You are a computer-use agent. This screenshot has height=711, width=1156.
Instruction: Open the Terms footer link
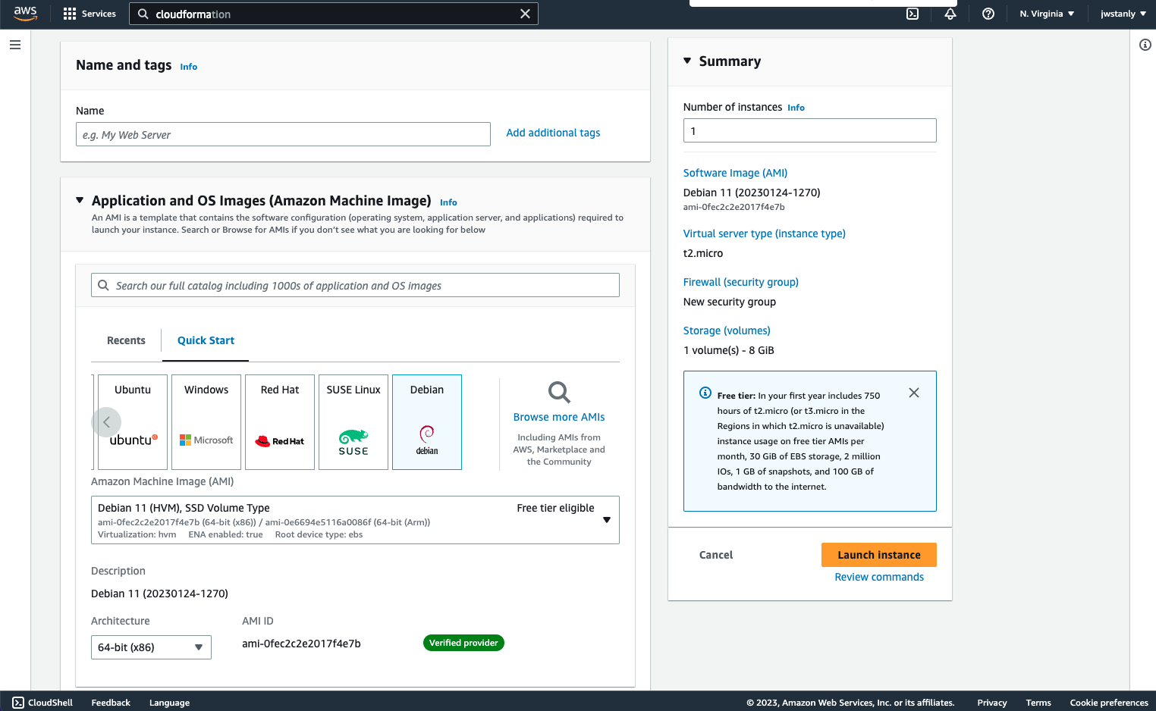1038,703
